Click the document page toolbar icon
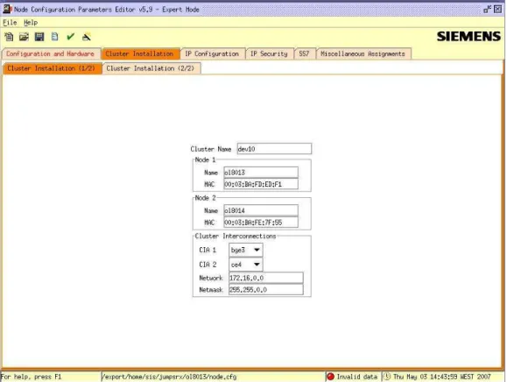Viewport: 507px width, 382px height. pos(54,37)
